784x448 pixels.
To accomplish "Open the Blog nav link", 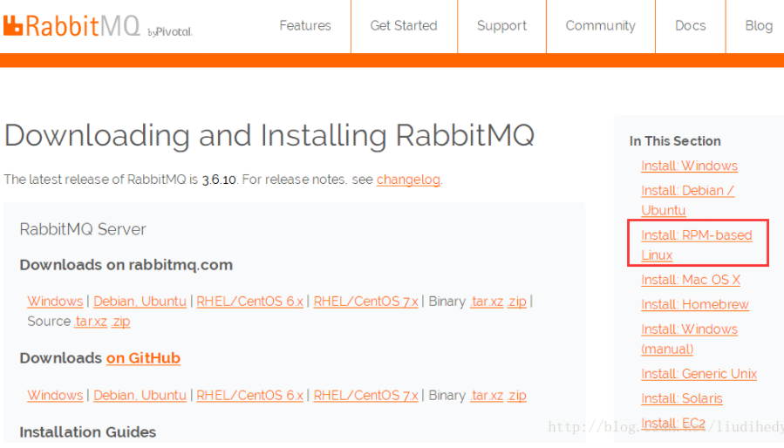I will point(758,26).
